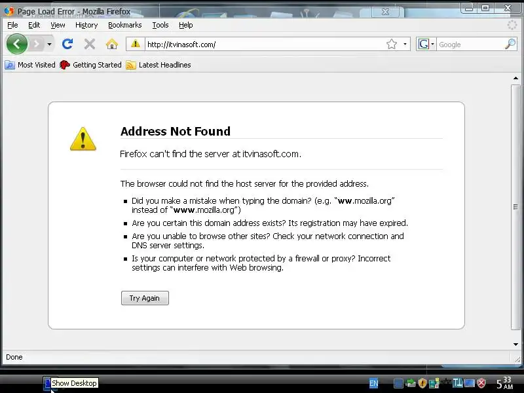Click the vertical scrollbar up arrow

515,78
